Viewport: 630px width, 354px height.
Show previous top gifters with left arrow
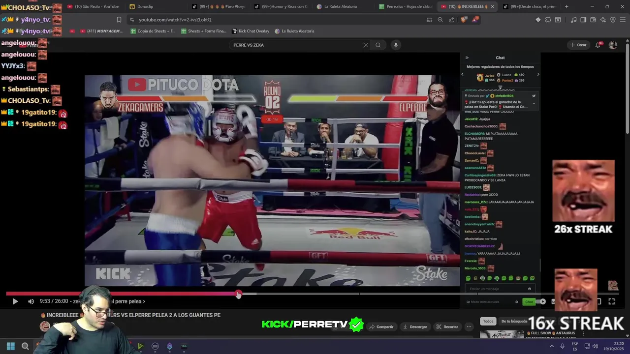462,74
